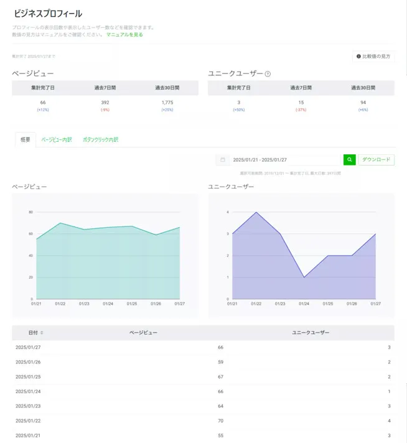Click the green search magnifier button

[x=349, y=160]
